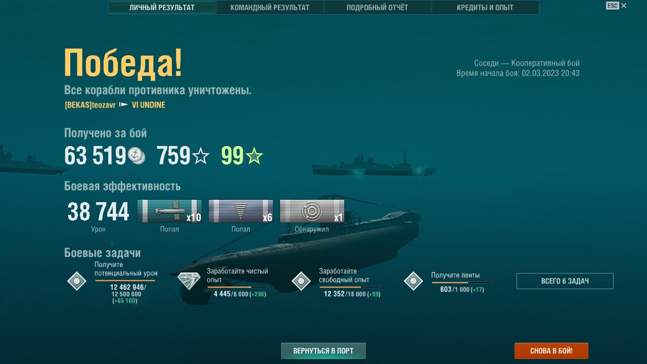647x364 pixels.
Task: Select the diamond-shaped pure experience mission icon
Action: click(x=189, y=281)
